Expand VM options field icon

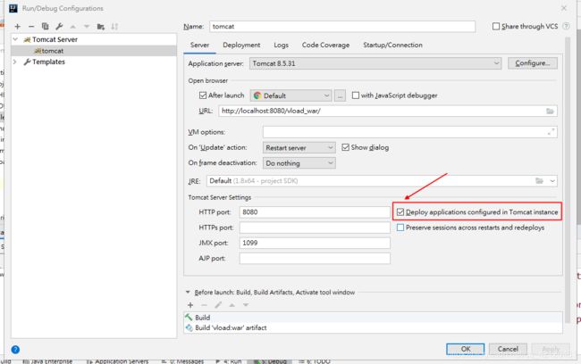pyautogui.click(x=552, y=132)
